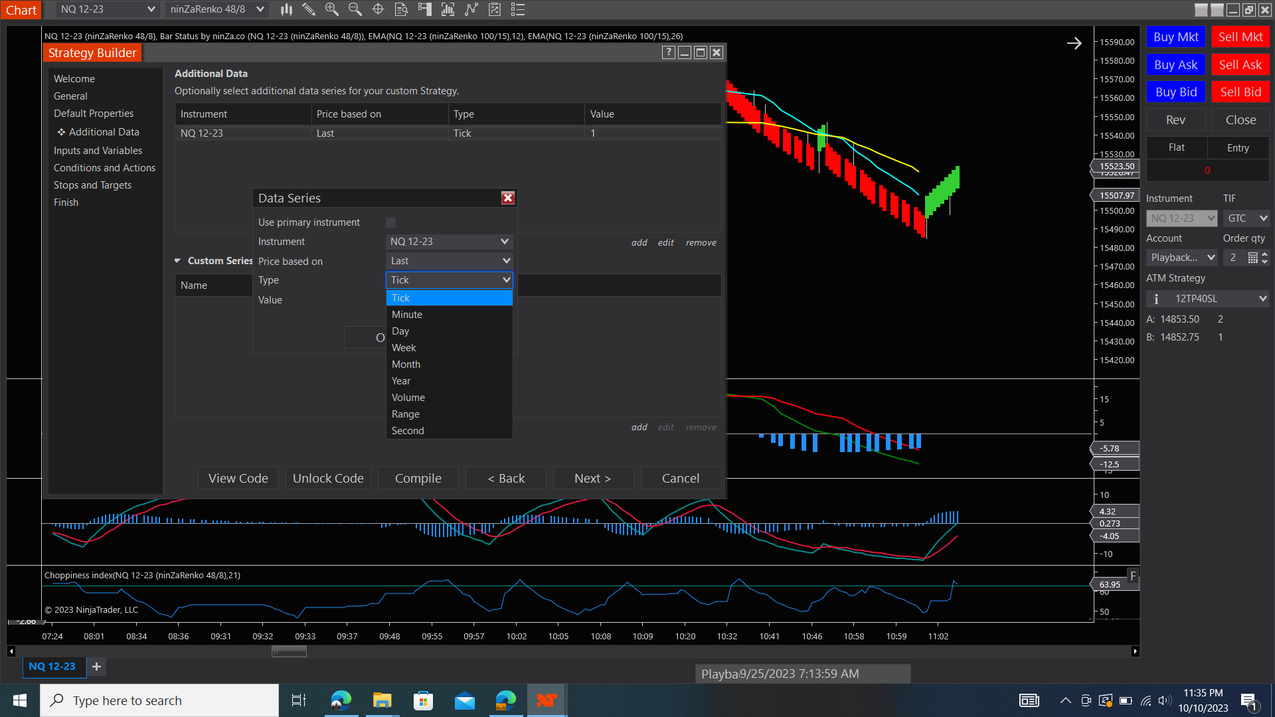Screen dimensions: 1275x717
Task: Toggle Use primary instrument checkbox
Action: tap(390, 222)
